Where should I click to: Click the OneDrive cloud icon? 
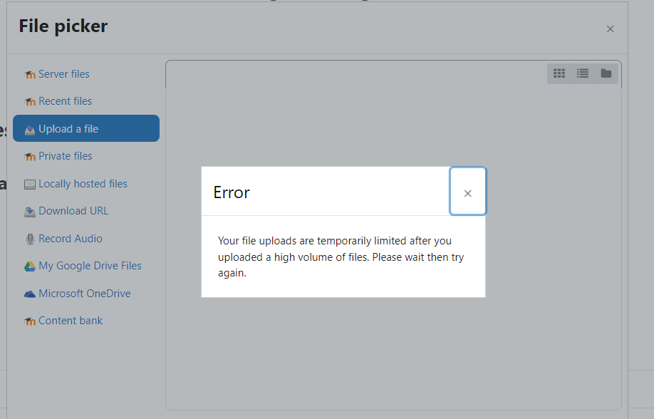click(x=30, y=294)
